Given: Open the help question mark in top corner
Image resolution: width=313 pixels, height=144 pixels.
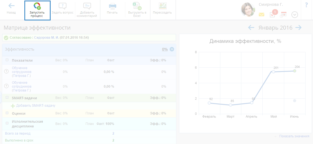Looking at the screenshot, I should point(306,5).
